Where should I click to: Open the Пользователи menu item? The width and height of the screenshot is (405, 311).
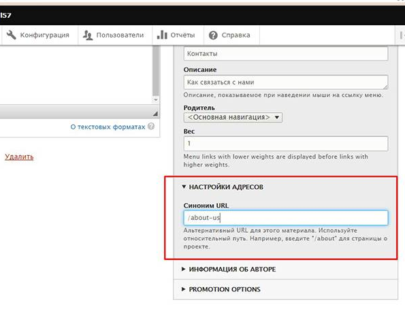click(114, 35)
